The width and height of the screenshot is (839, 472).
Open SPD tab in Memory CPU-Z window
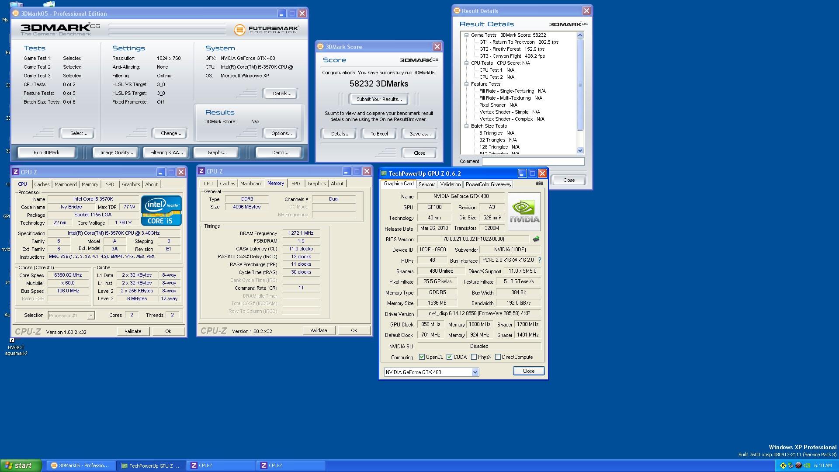click(296, 184)
